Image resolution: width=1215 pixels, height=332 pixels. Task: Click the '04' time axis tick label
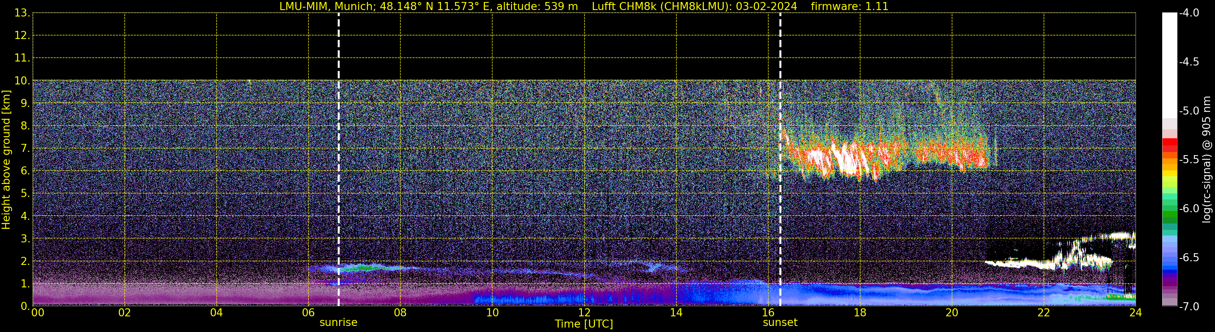[x=216, y=313]
